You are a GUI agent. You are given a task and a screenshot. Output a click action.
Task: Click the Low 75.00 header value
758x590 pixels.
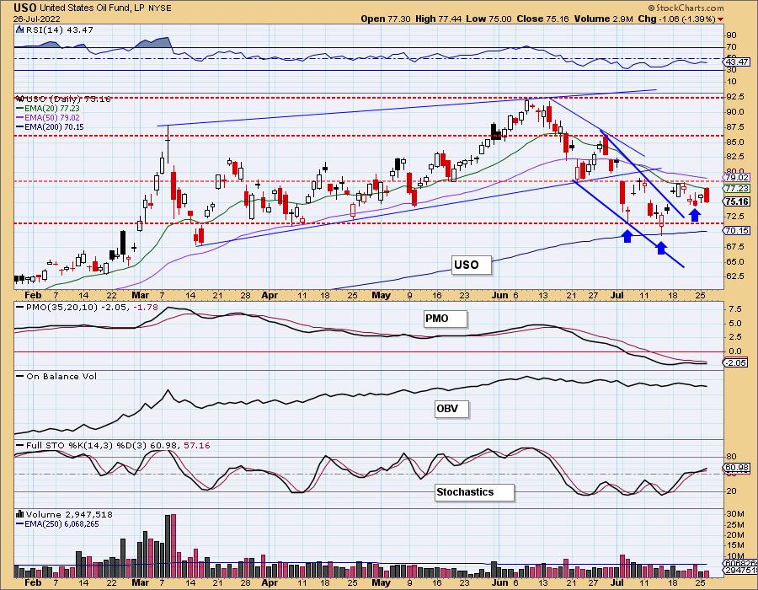click(x=489, y=19)
